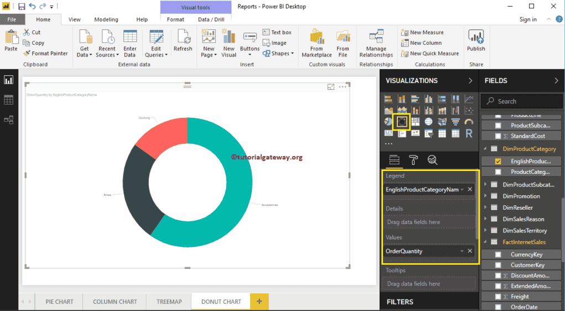
Task: Check the ExtendedAmo... field checkbox
Action: 498,286
